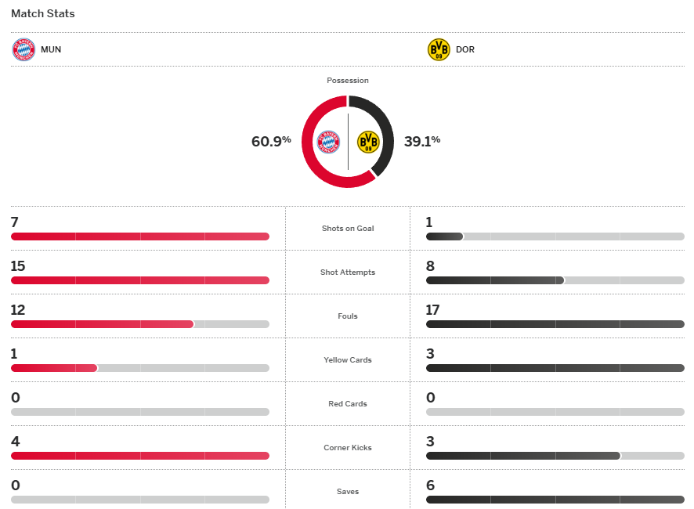Screen dimensions: 694x509
Task: Click Dortmund's Yellow Cards bar
Action: click(x=555, y=368)
